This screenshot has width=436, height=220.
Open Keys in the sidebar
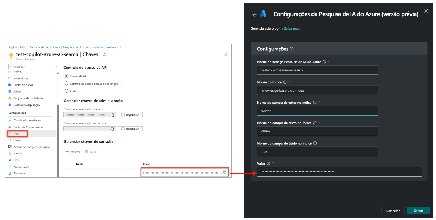(16, 133)
